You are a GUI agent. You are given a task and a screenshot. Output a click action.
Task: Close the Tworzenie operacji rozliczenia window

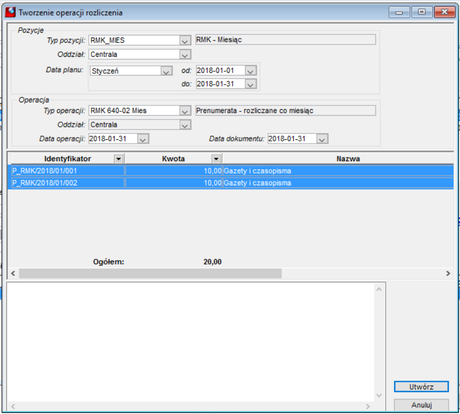(444, 12)
